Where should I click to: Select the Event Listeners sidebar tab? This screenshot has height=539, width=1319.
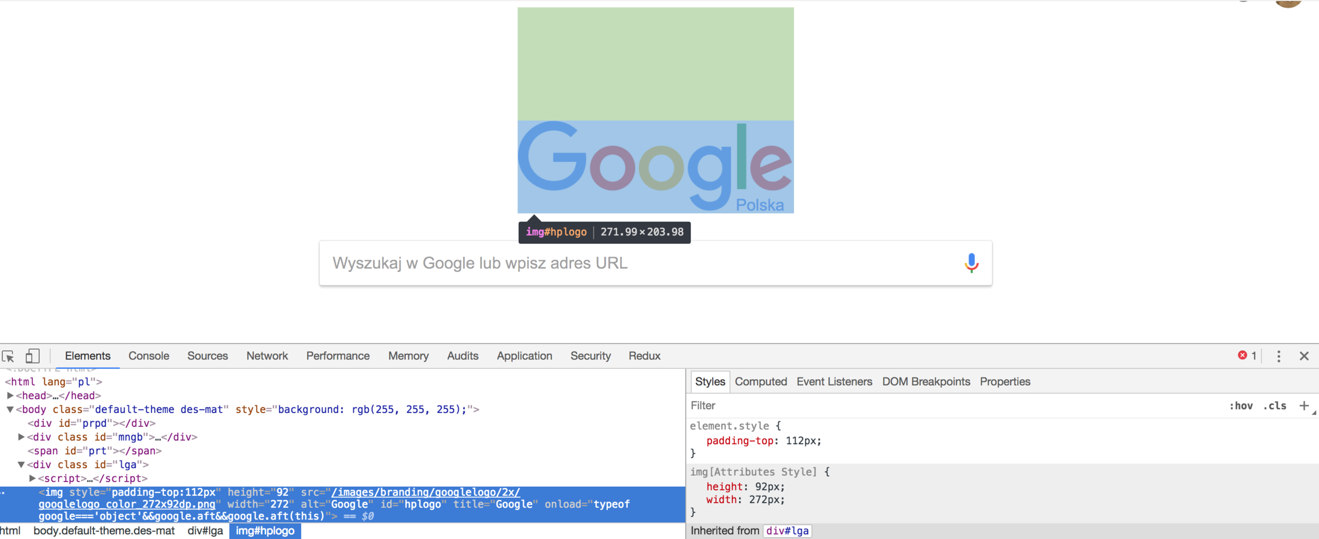(x=834, y=381)
